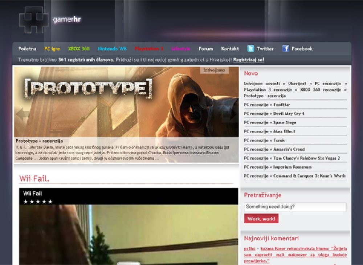The height and width of the screenshot is (265, 363).
Task: Open the Playstation 3 section
Action: click(149, 49)
